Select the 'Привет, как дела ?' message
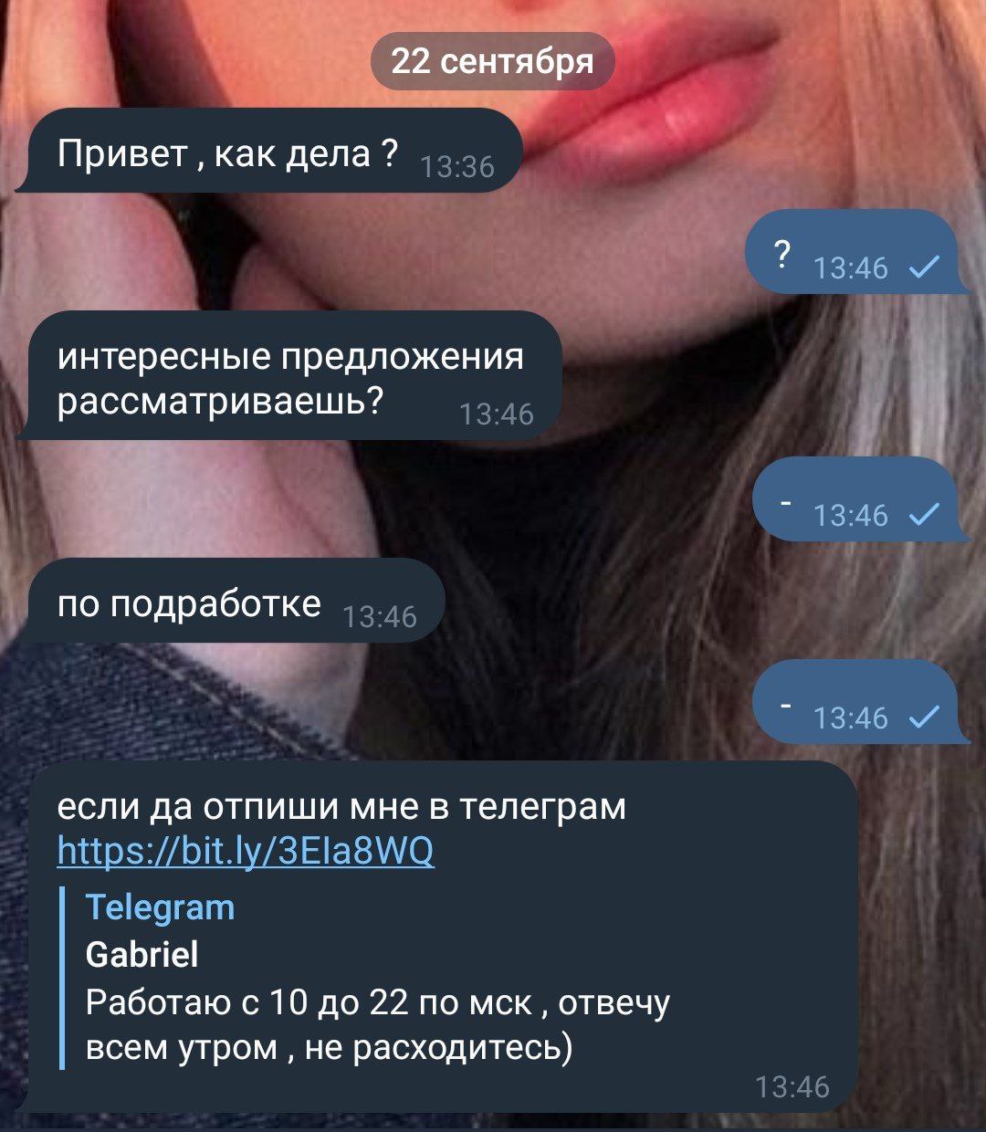Viewport: 986px width, 1132px height. click(x=270, y=151)
